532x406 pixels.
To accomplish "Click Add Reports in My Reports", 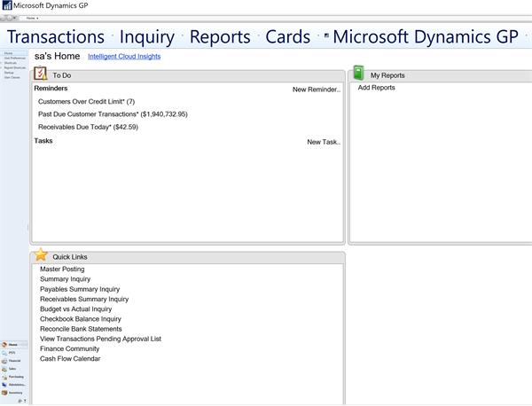I will (376, 88).
